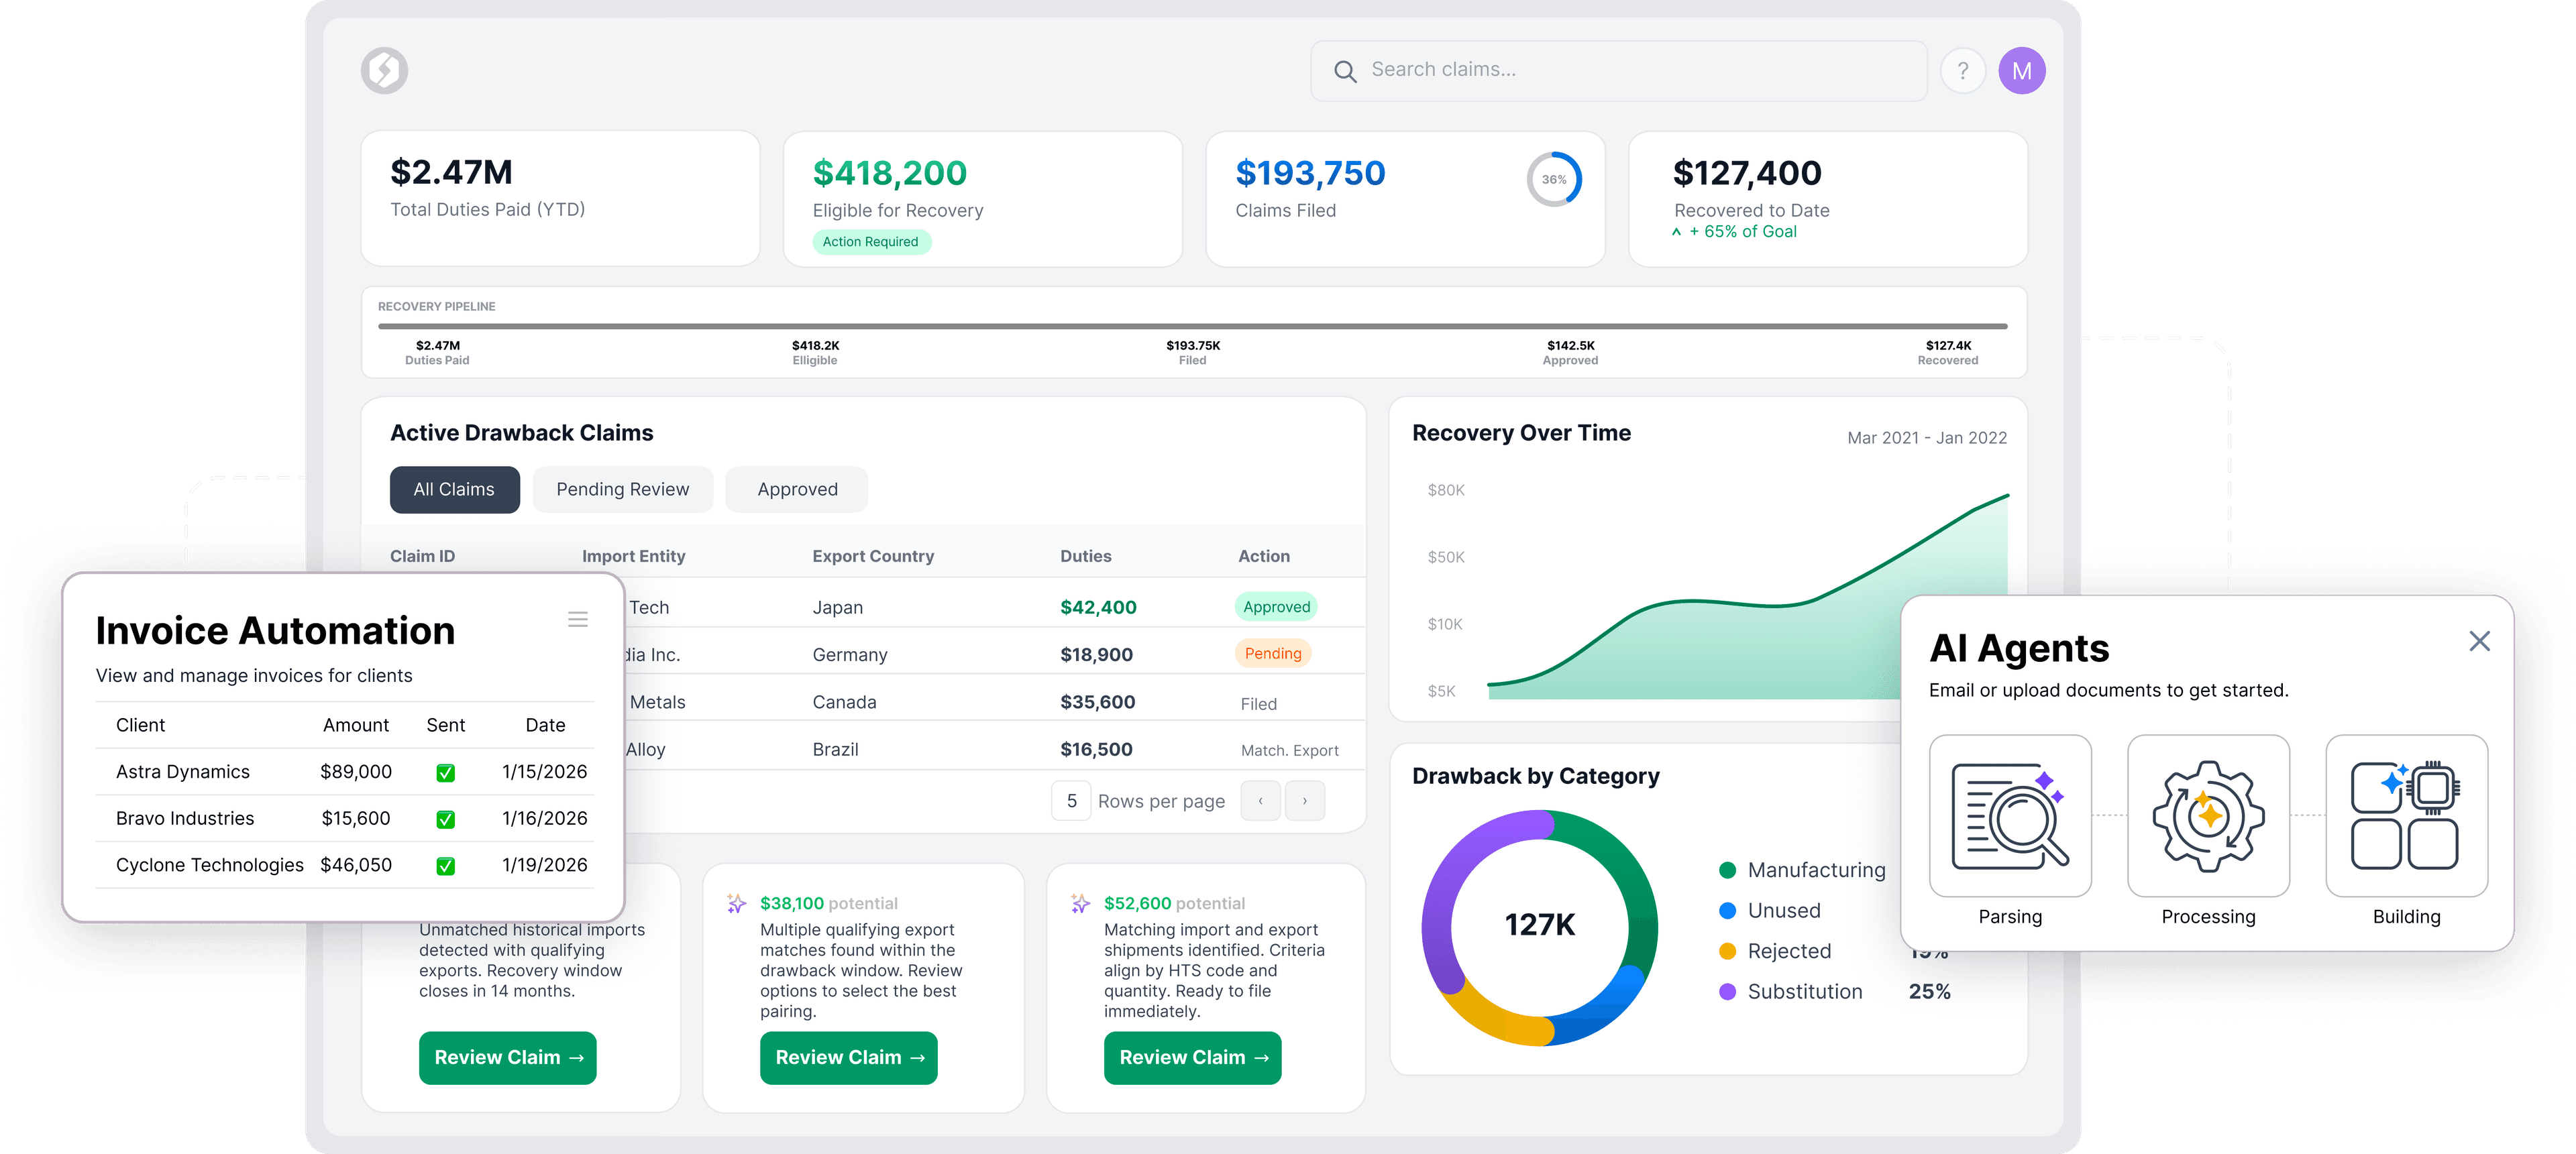
Task: Open the help question mark icon
Action: 1963,69
